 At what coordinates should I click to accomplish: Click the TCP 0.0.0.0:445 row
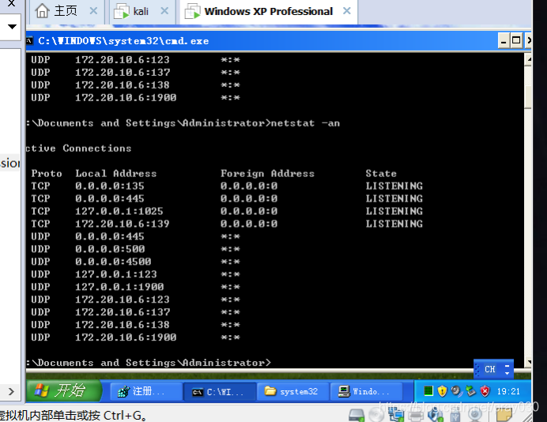pyautogui.click(x=227, y=198)
